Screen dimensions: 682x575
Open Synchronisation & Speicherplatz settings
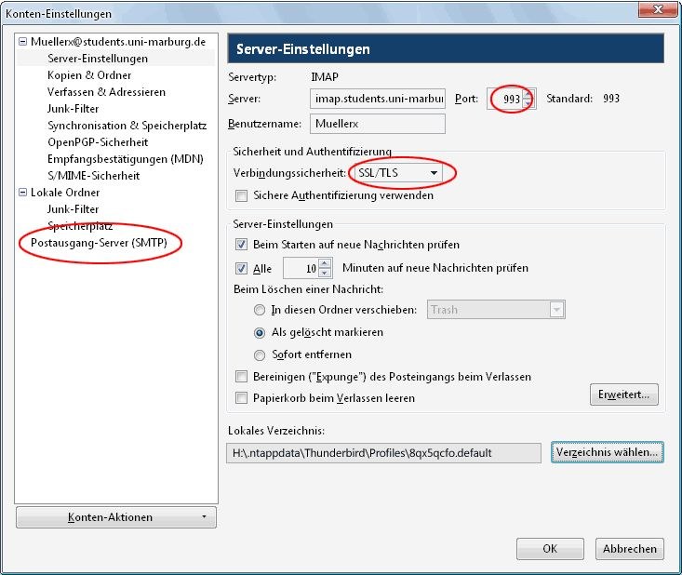(127, 126)
